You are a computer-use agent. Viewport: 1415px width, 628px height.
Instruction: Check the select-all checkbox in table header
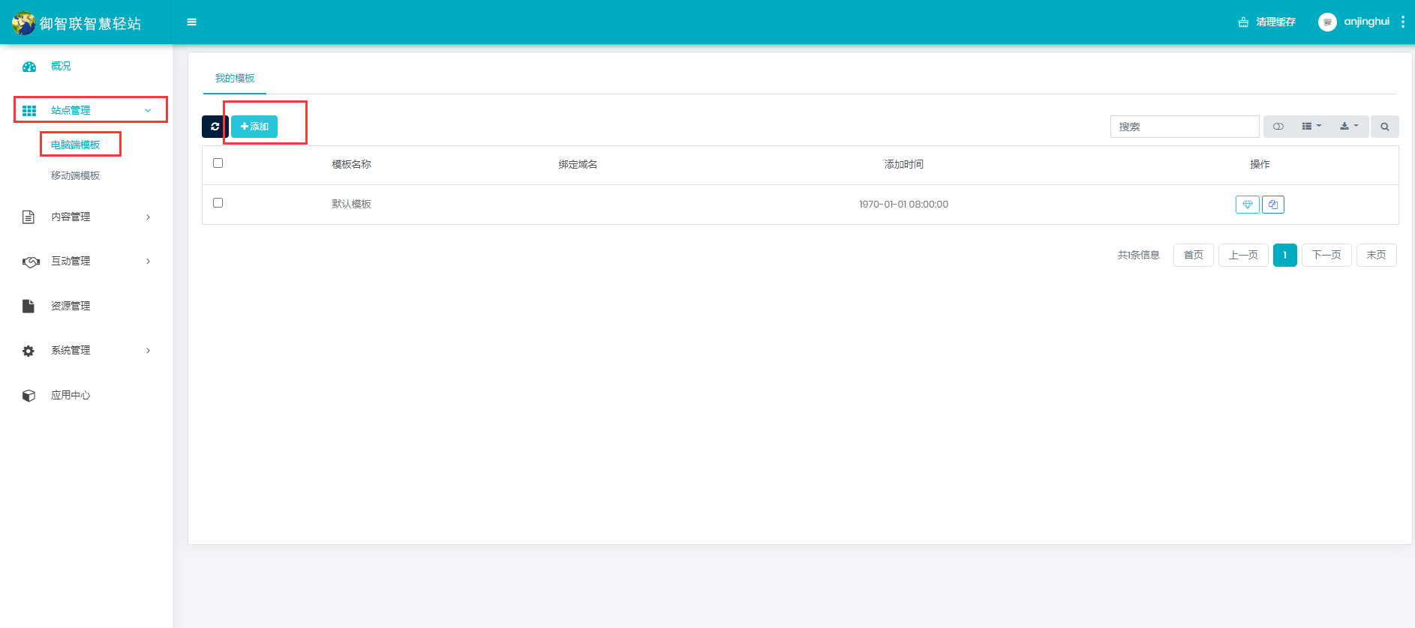218,163
